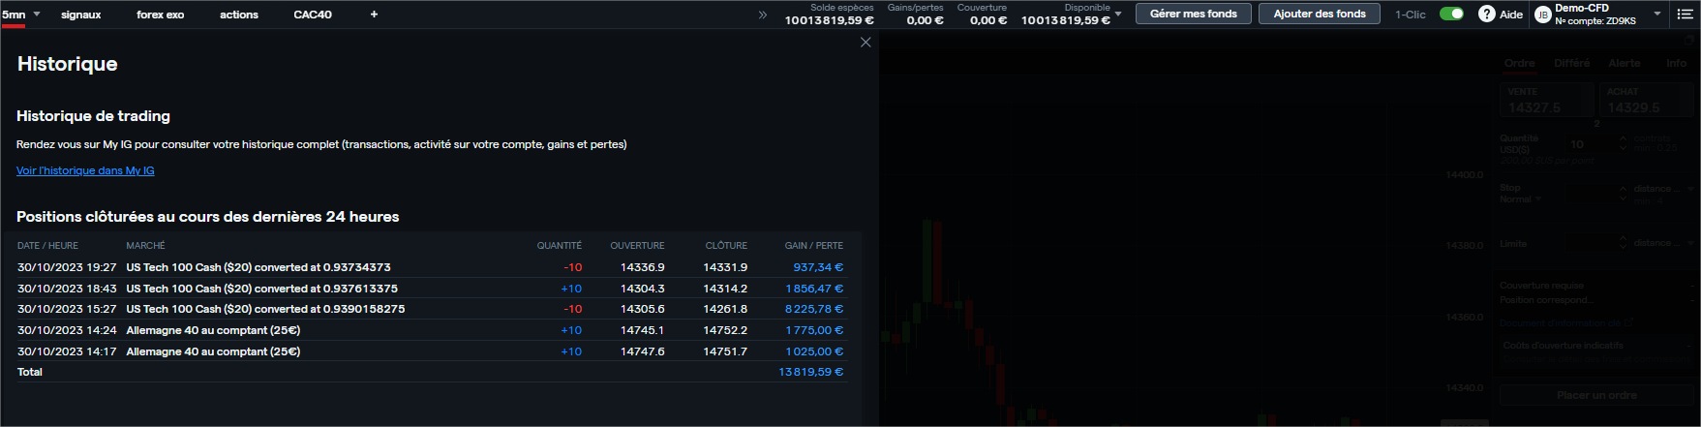The image size is (1701, 427).
Task: Select the 19:27 US Tech 100 closed position
Action: click(431, 267)
